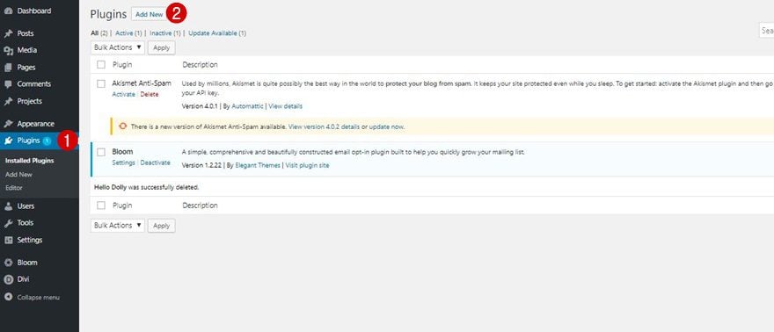Open the top Bulk Actions dropdown

click(118, 47)
